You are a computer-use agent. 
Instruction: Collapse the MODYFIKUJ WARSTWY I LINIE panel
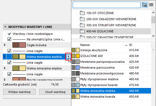point(5,27)
